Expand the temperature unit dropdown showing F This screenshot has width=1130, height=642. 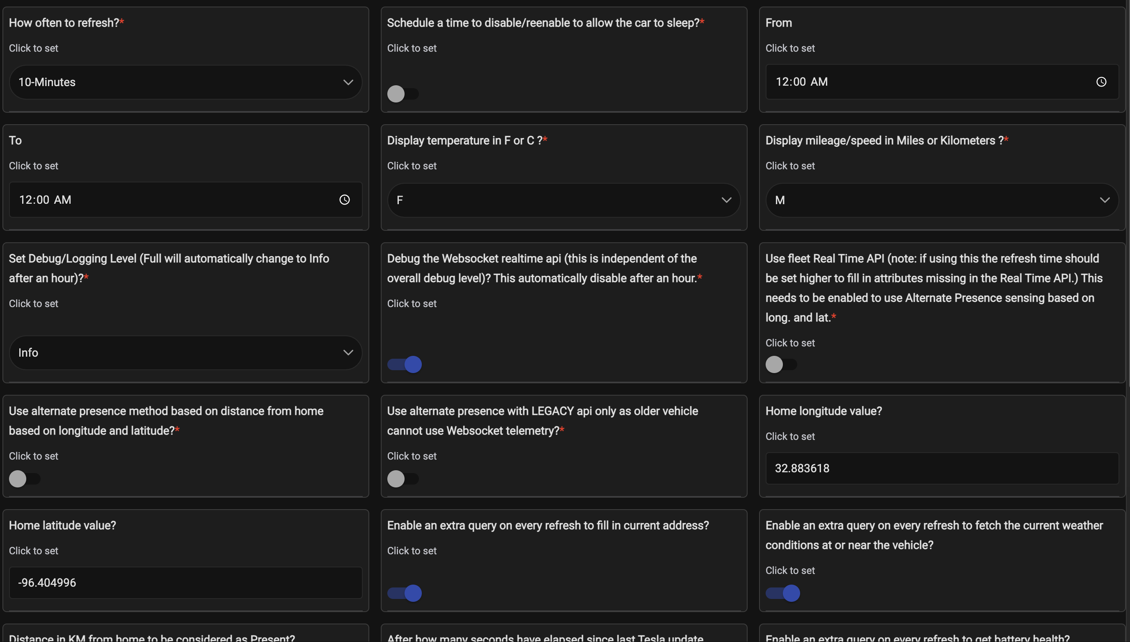(x=563, y=200)
